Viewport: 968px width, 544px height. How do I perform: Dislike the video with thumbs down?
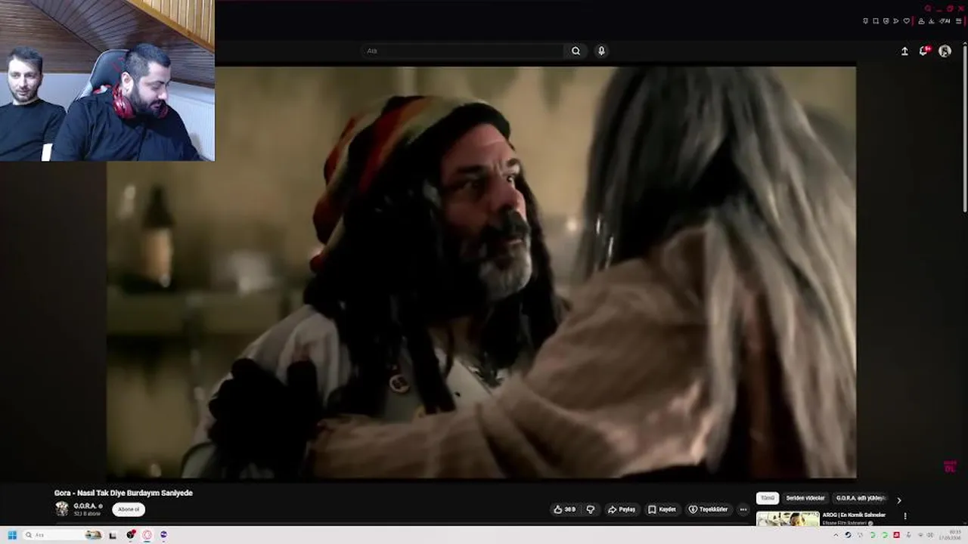coord(591,509)
